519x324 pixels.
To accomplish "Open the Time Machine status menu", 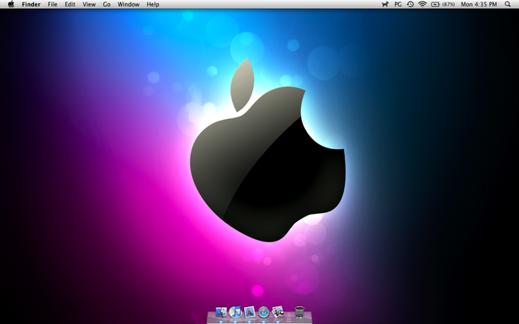I will (410, 4).
